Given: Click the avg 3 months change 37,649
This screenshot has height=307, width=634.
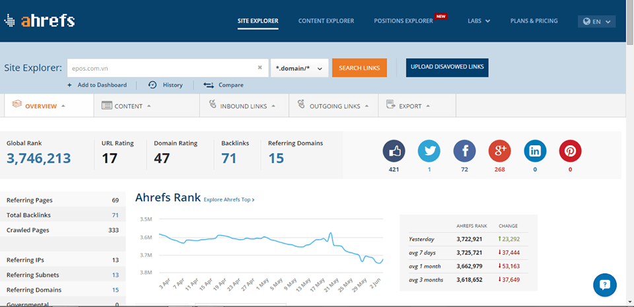Looking at the screenshot, I should [509, 279].
